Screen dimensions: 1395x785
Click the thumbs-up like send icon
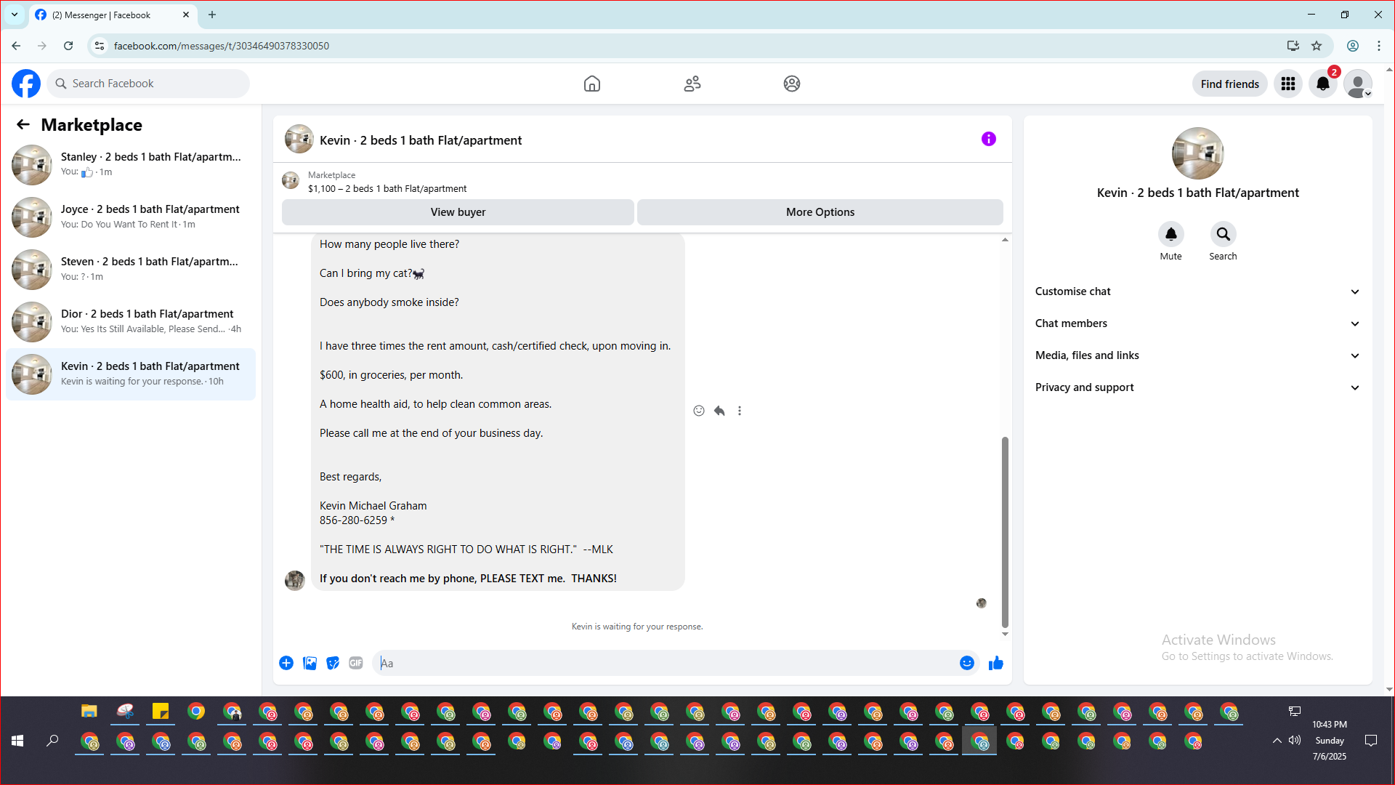click(x=995, y=663)
